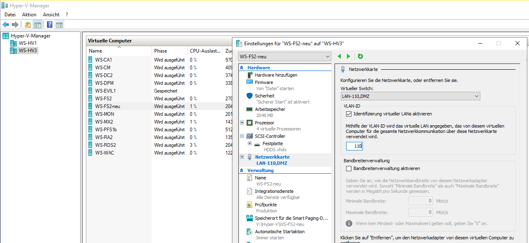Screen dimensions: 529x243
Task: Sort by the CPU-Auslast... column header
Action: coord(205,51)
